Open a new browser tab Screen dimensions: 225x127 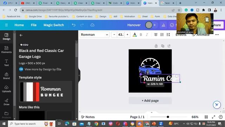point(180,3)
